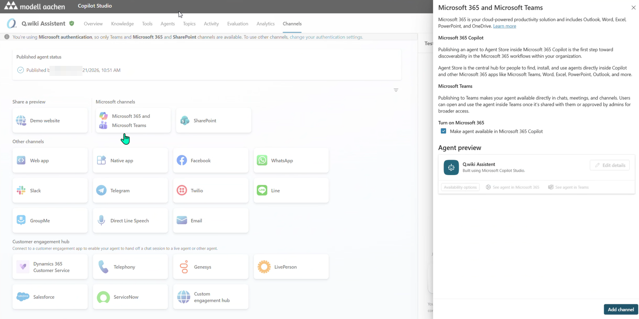The height and width of the screenshot is (319, 639).
Task: Click See agent in Microsoft 365
Action: (512, 187)
